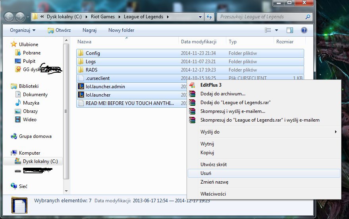Viewport: 349px width, 219px height.
Task: Click the Otwórz toolbar button
Action: tap(59, 30)
